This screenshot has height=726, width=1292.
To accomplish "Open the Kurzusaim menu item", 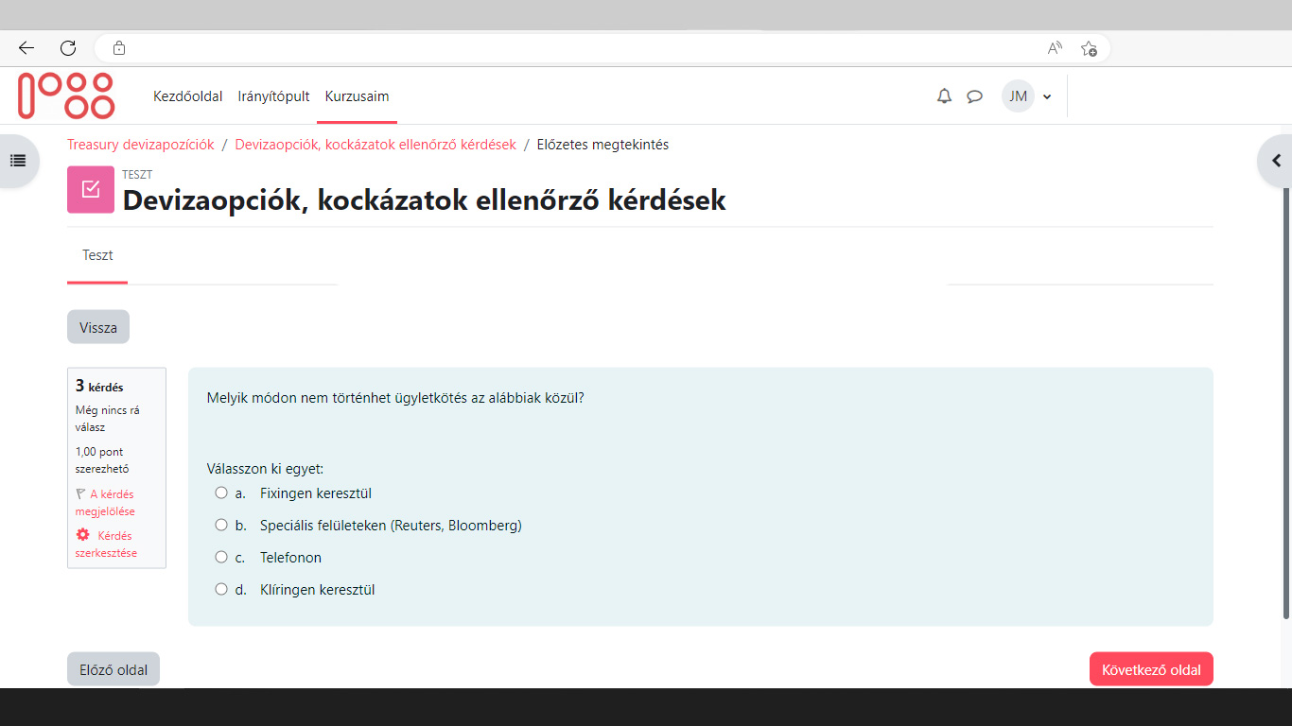I will pyautogui.click(x=357, y=96).
